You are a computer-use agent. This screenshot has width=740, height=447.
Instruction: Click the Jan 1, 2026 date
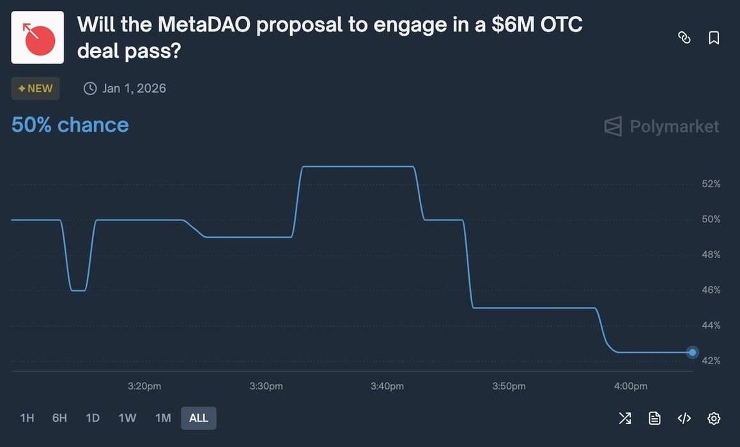coord(134,88)
